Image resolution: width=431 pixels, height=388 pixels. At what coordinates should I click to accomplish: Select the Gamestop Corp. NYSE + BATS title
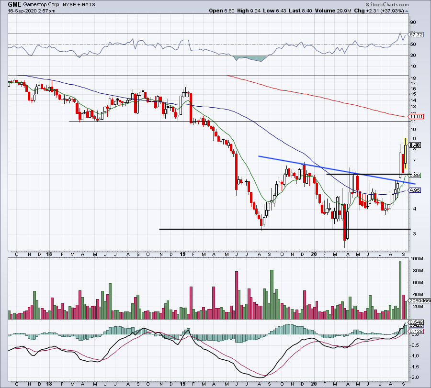tap(59, 5)
